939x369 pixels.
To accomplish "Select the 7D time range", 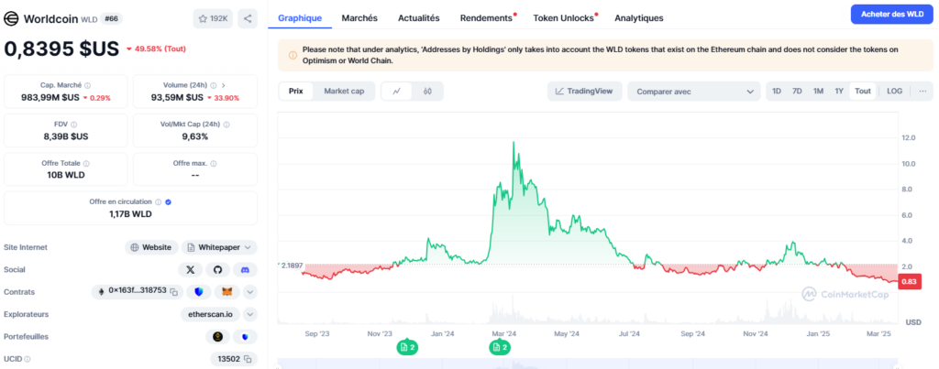I will point(797,92).
